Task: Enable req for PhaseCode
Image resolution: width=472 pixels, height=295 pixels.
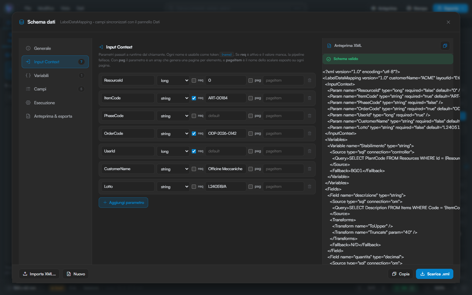Action: coord(194,116)
